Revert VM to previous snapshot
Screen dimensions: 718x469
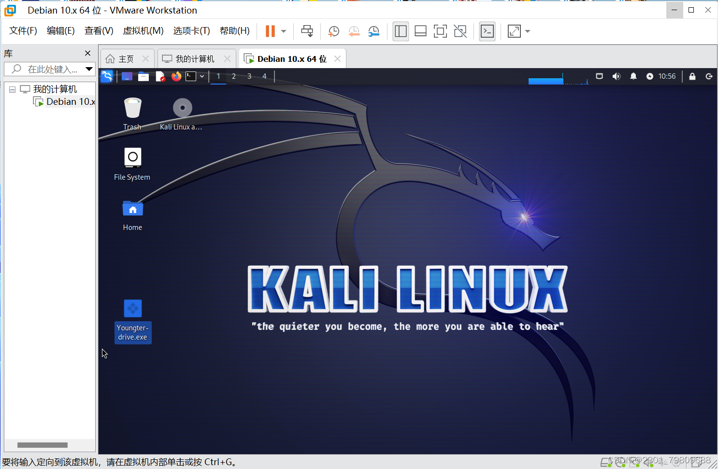(x=354, y=31)
